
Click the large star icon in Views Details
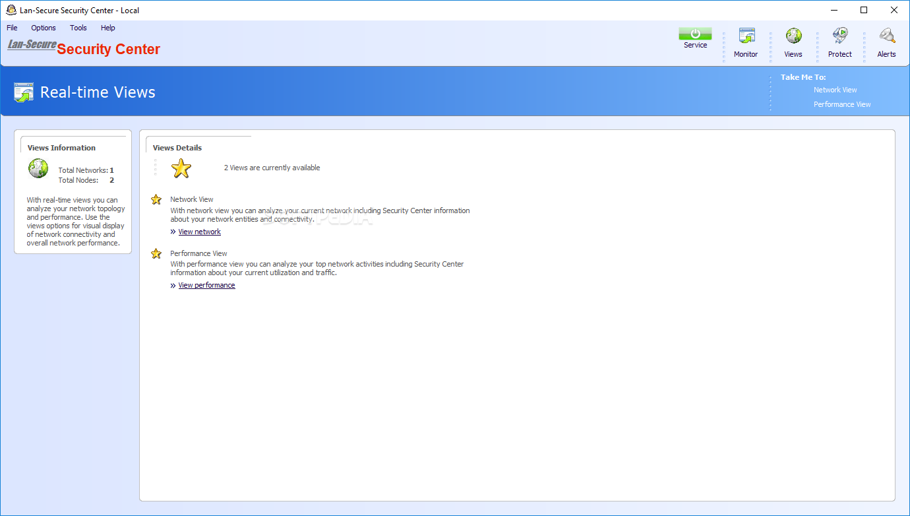pyautogui.click(x=181, y=168)
